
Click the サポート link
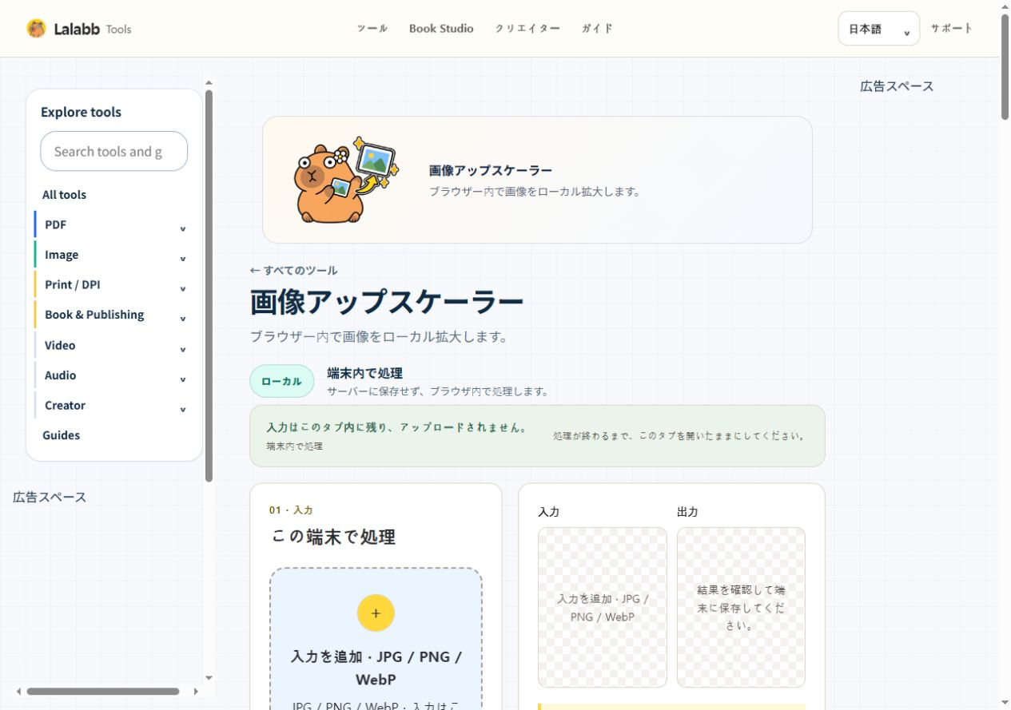952,28
